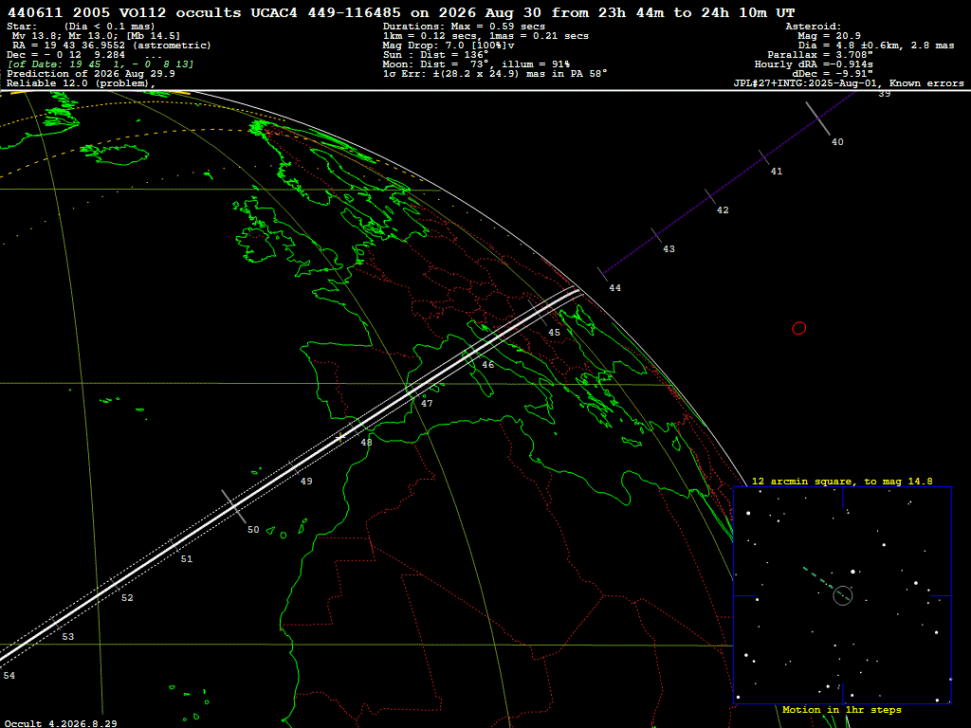Click the red circle marker east of the globe

click(798, 328)
